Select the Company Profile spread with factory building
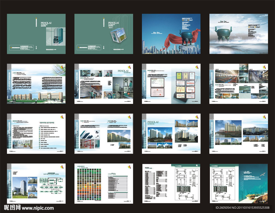 (36, 84)
